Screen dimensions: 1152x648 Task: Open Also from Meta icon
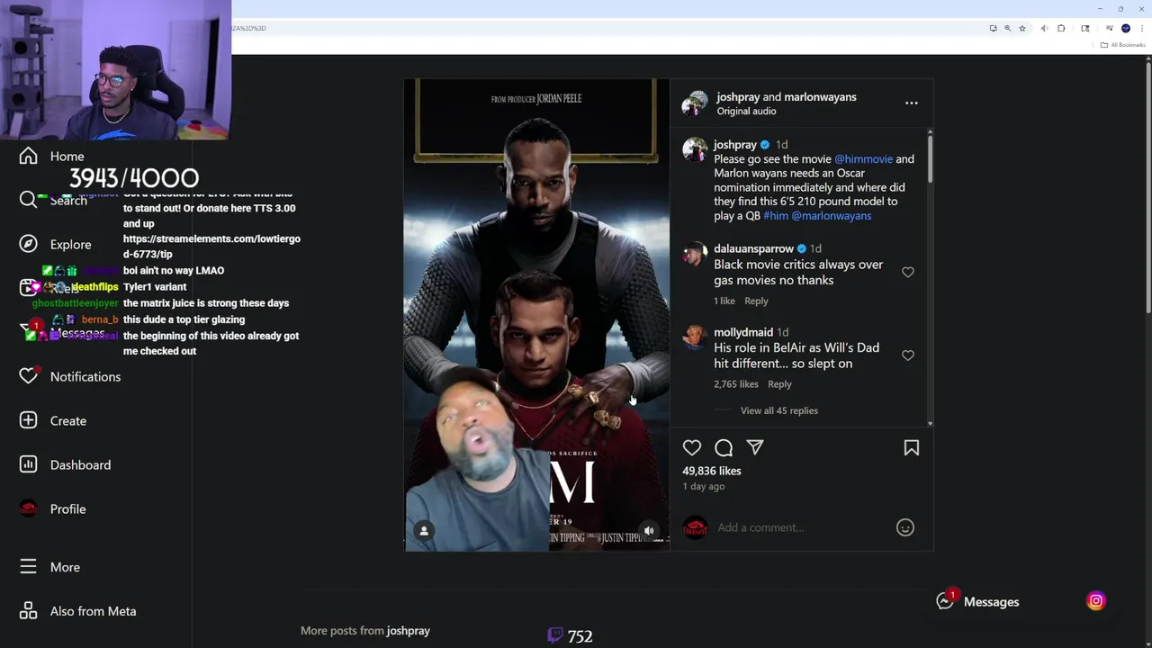pyautogui.click(x=29, y=611)
